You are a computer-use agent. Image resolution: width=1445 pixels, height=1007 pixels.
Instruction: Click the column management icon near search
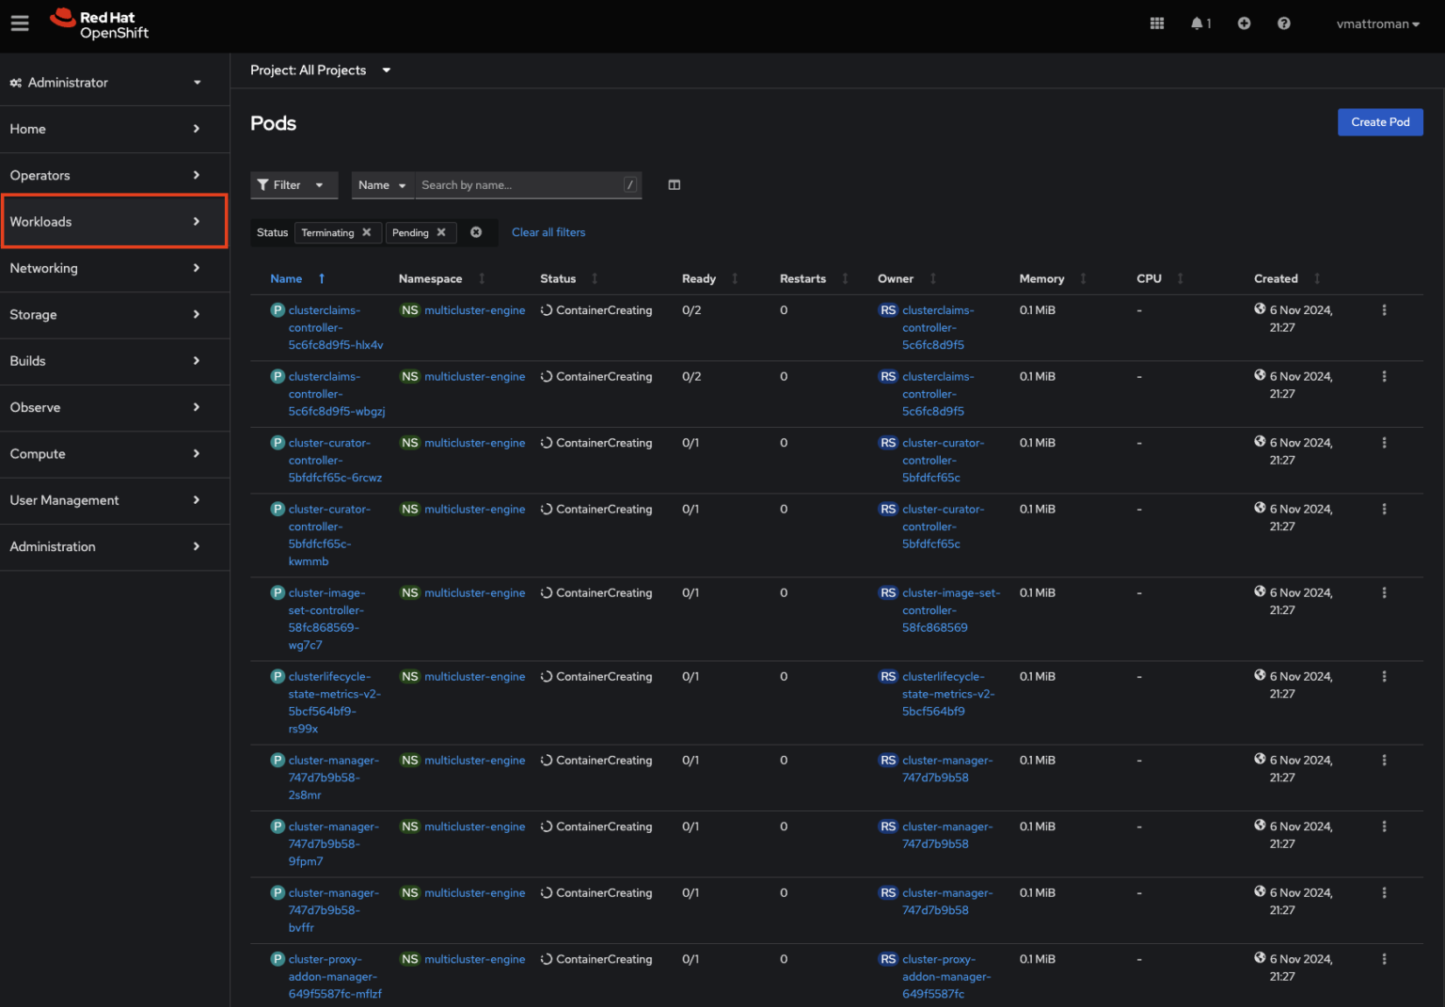pyautogui.click(x=674, y=184)
